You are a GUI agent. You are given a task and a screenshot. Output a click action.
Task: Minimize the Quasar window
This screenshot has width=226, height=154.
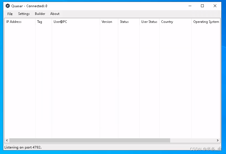pyautogui.click(x=190, y=6)
